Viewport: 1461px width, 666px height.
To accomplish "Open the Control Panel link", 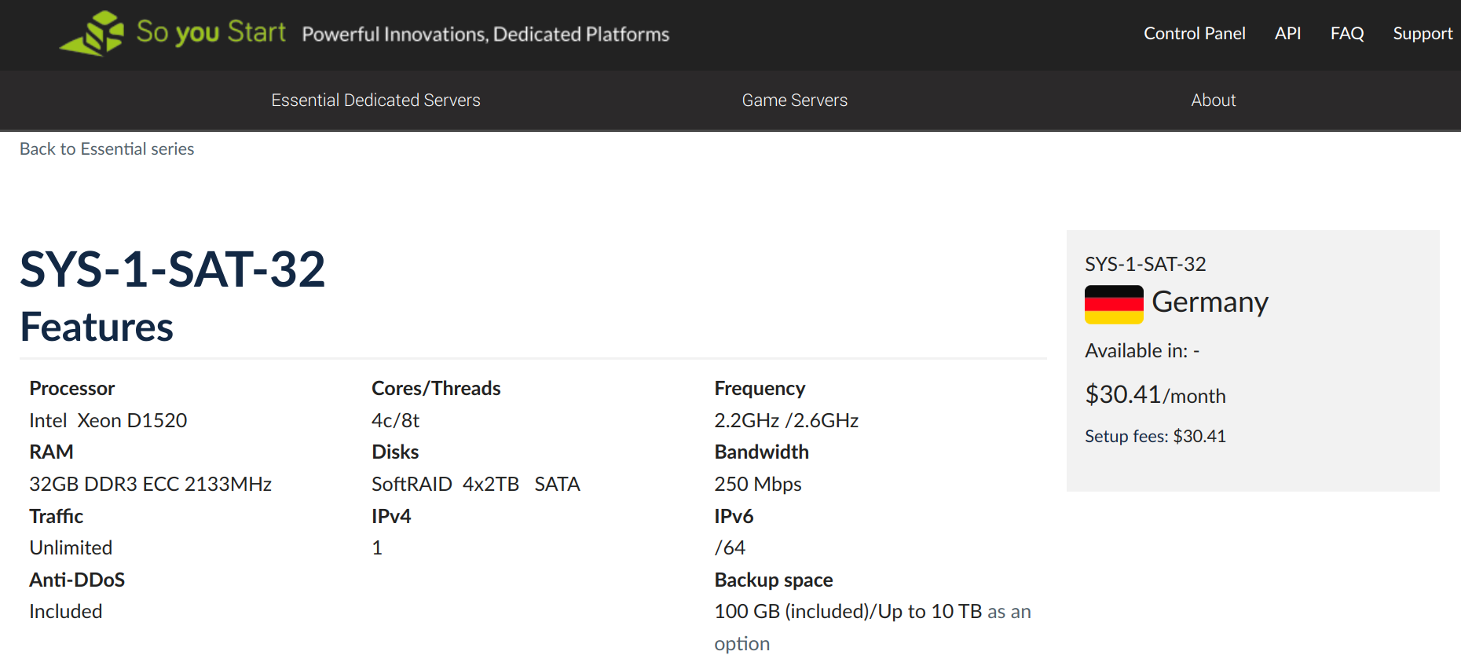I will (x=1194, y=33).
